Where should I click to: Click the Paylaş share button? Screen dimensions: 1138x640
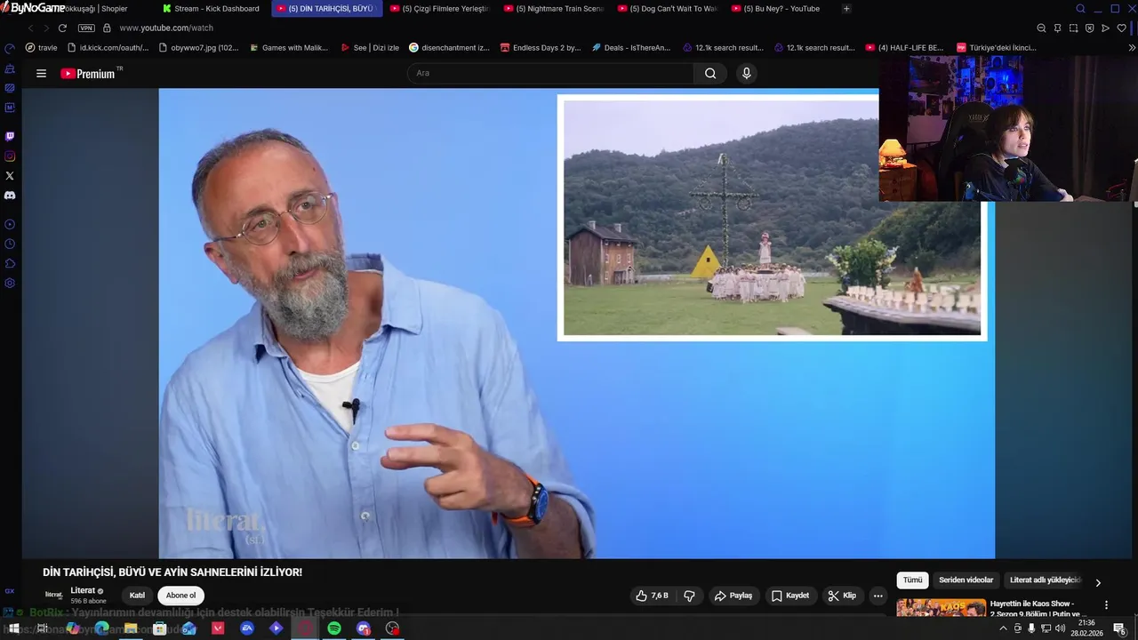(733, 596)
